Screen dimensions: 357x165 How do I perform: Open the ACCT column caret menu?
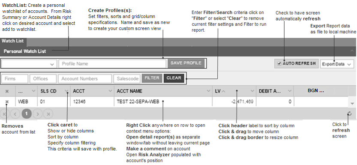pyautogui.click(x=111, y=91)
